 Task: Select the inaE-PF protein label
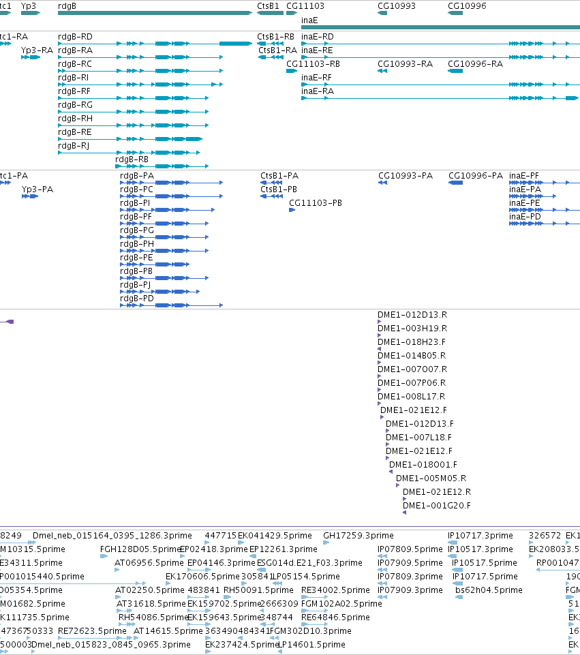[524, 176]
